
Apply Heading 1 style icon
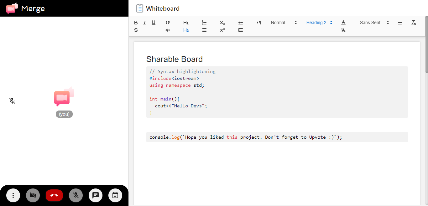(x=186, y=23)
